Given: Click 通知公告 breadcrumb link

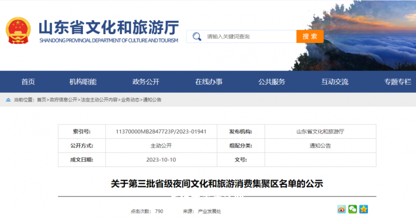Looking at the screenshot, I should coord(152,100).
